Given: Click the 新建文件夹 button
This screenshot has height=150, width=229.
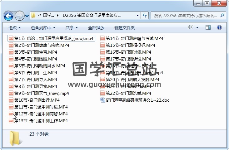Looking at the screenshot, I should [124, 28].
